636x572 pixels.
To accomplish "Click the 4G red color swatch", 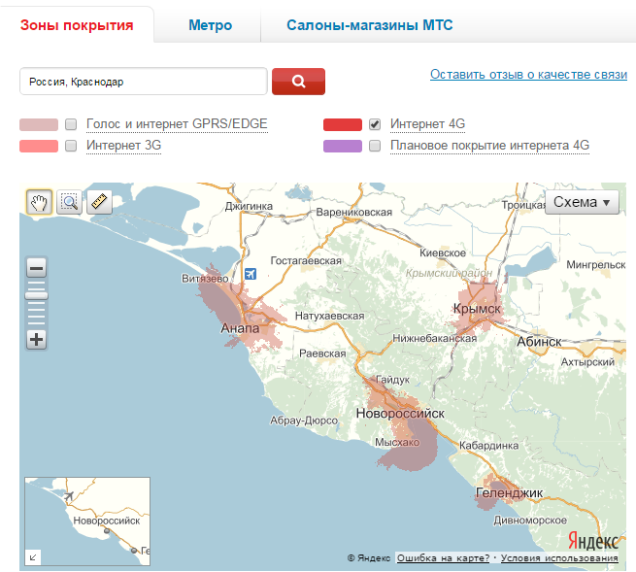I will click(343, 124).
